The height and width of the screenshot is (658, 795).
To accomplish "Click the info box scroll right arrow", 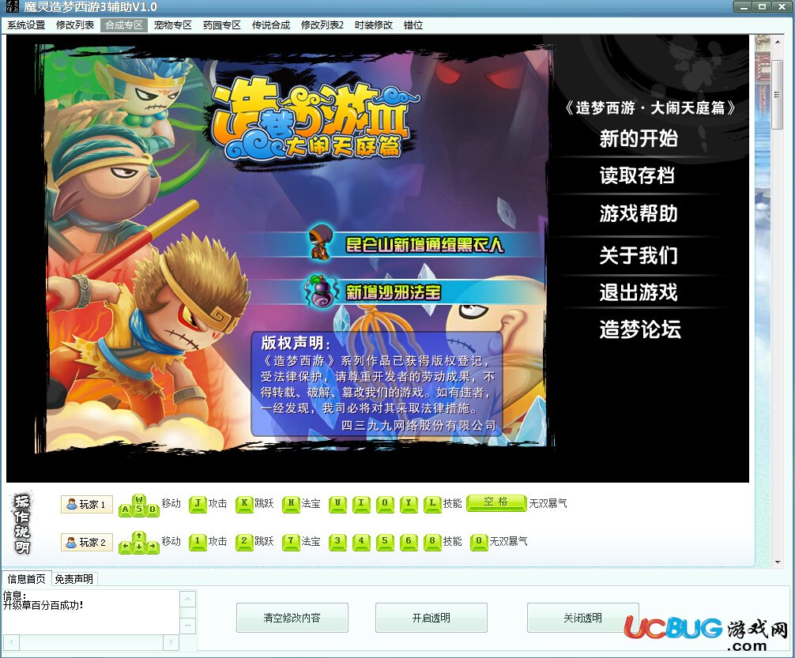I will tap(171, 643).
